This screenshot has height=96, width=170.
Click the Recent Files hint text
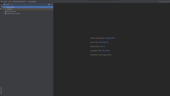pyautogui.click(x=95, y=46)
